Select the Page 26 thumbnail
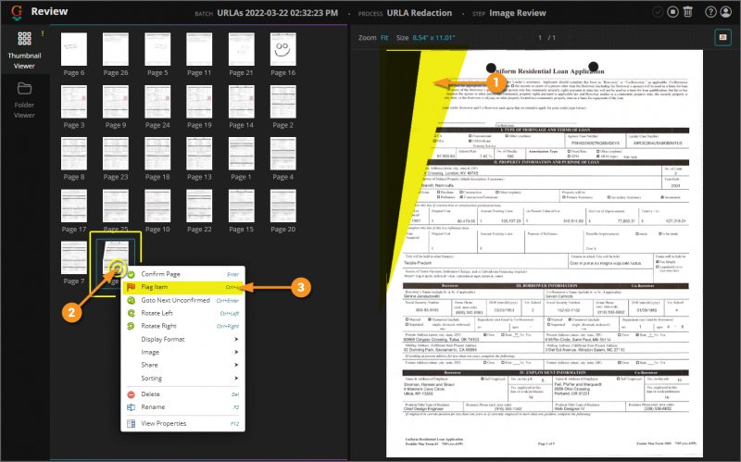 click(x=116, y=49)
